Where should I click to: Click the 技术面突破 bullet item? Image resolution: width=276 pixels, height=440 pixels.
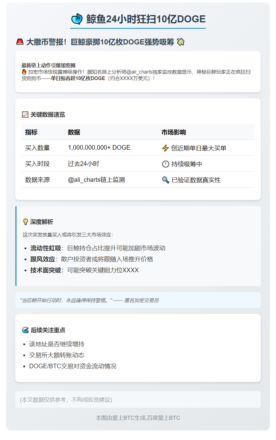[x=46, y=270]
